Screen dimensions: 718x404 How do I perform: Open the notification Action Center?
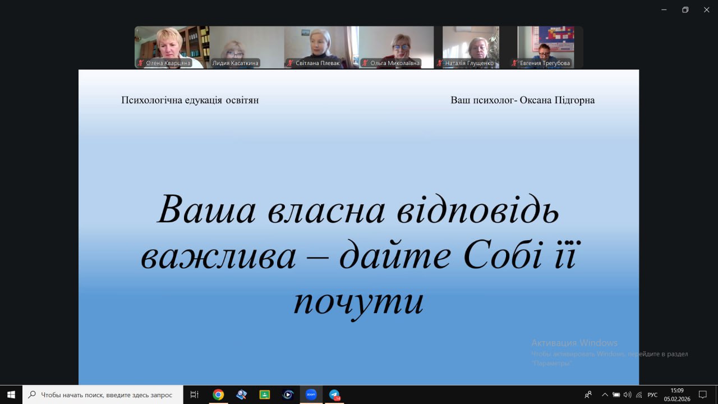(x=702, y=394)
